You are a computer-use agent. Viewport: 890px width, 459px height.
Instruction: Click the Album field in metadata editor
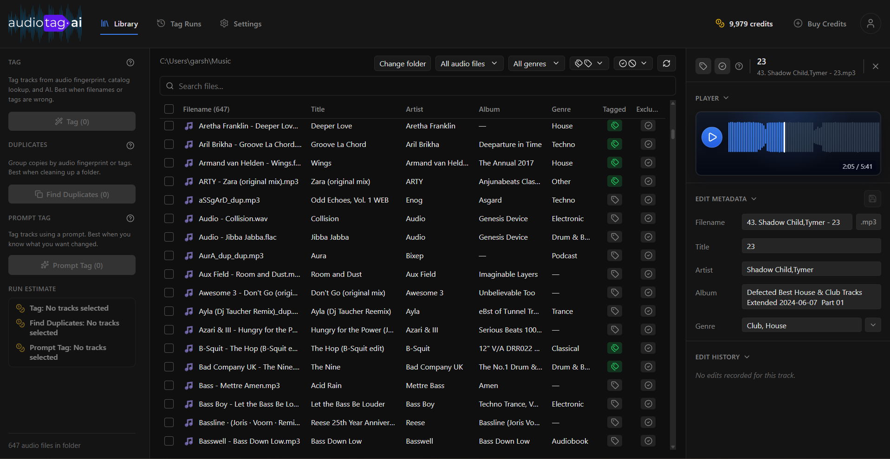811,297
